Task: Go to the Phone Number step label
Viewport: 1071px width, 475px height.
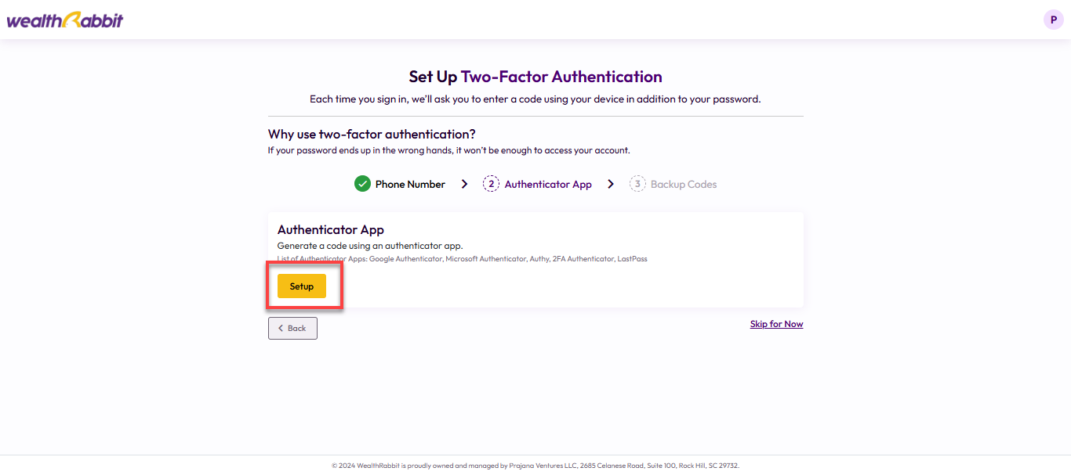Action: coord(410,185)
